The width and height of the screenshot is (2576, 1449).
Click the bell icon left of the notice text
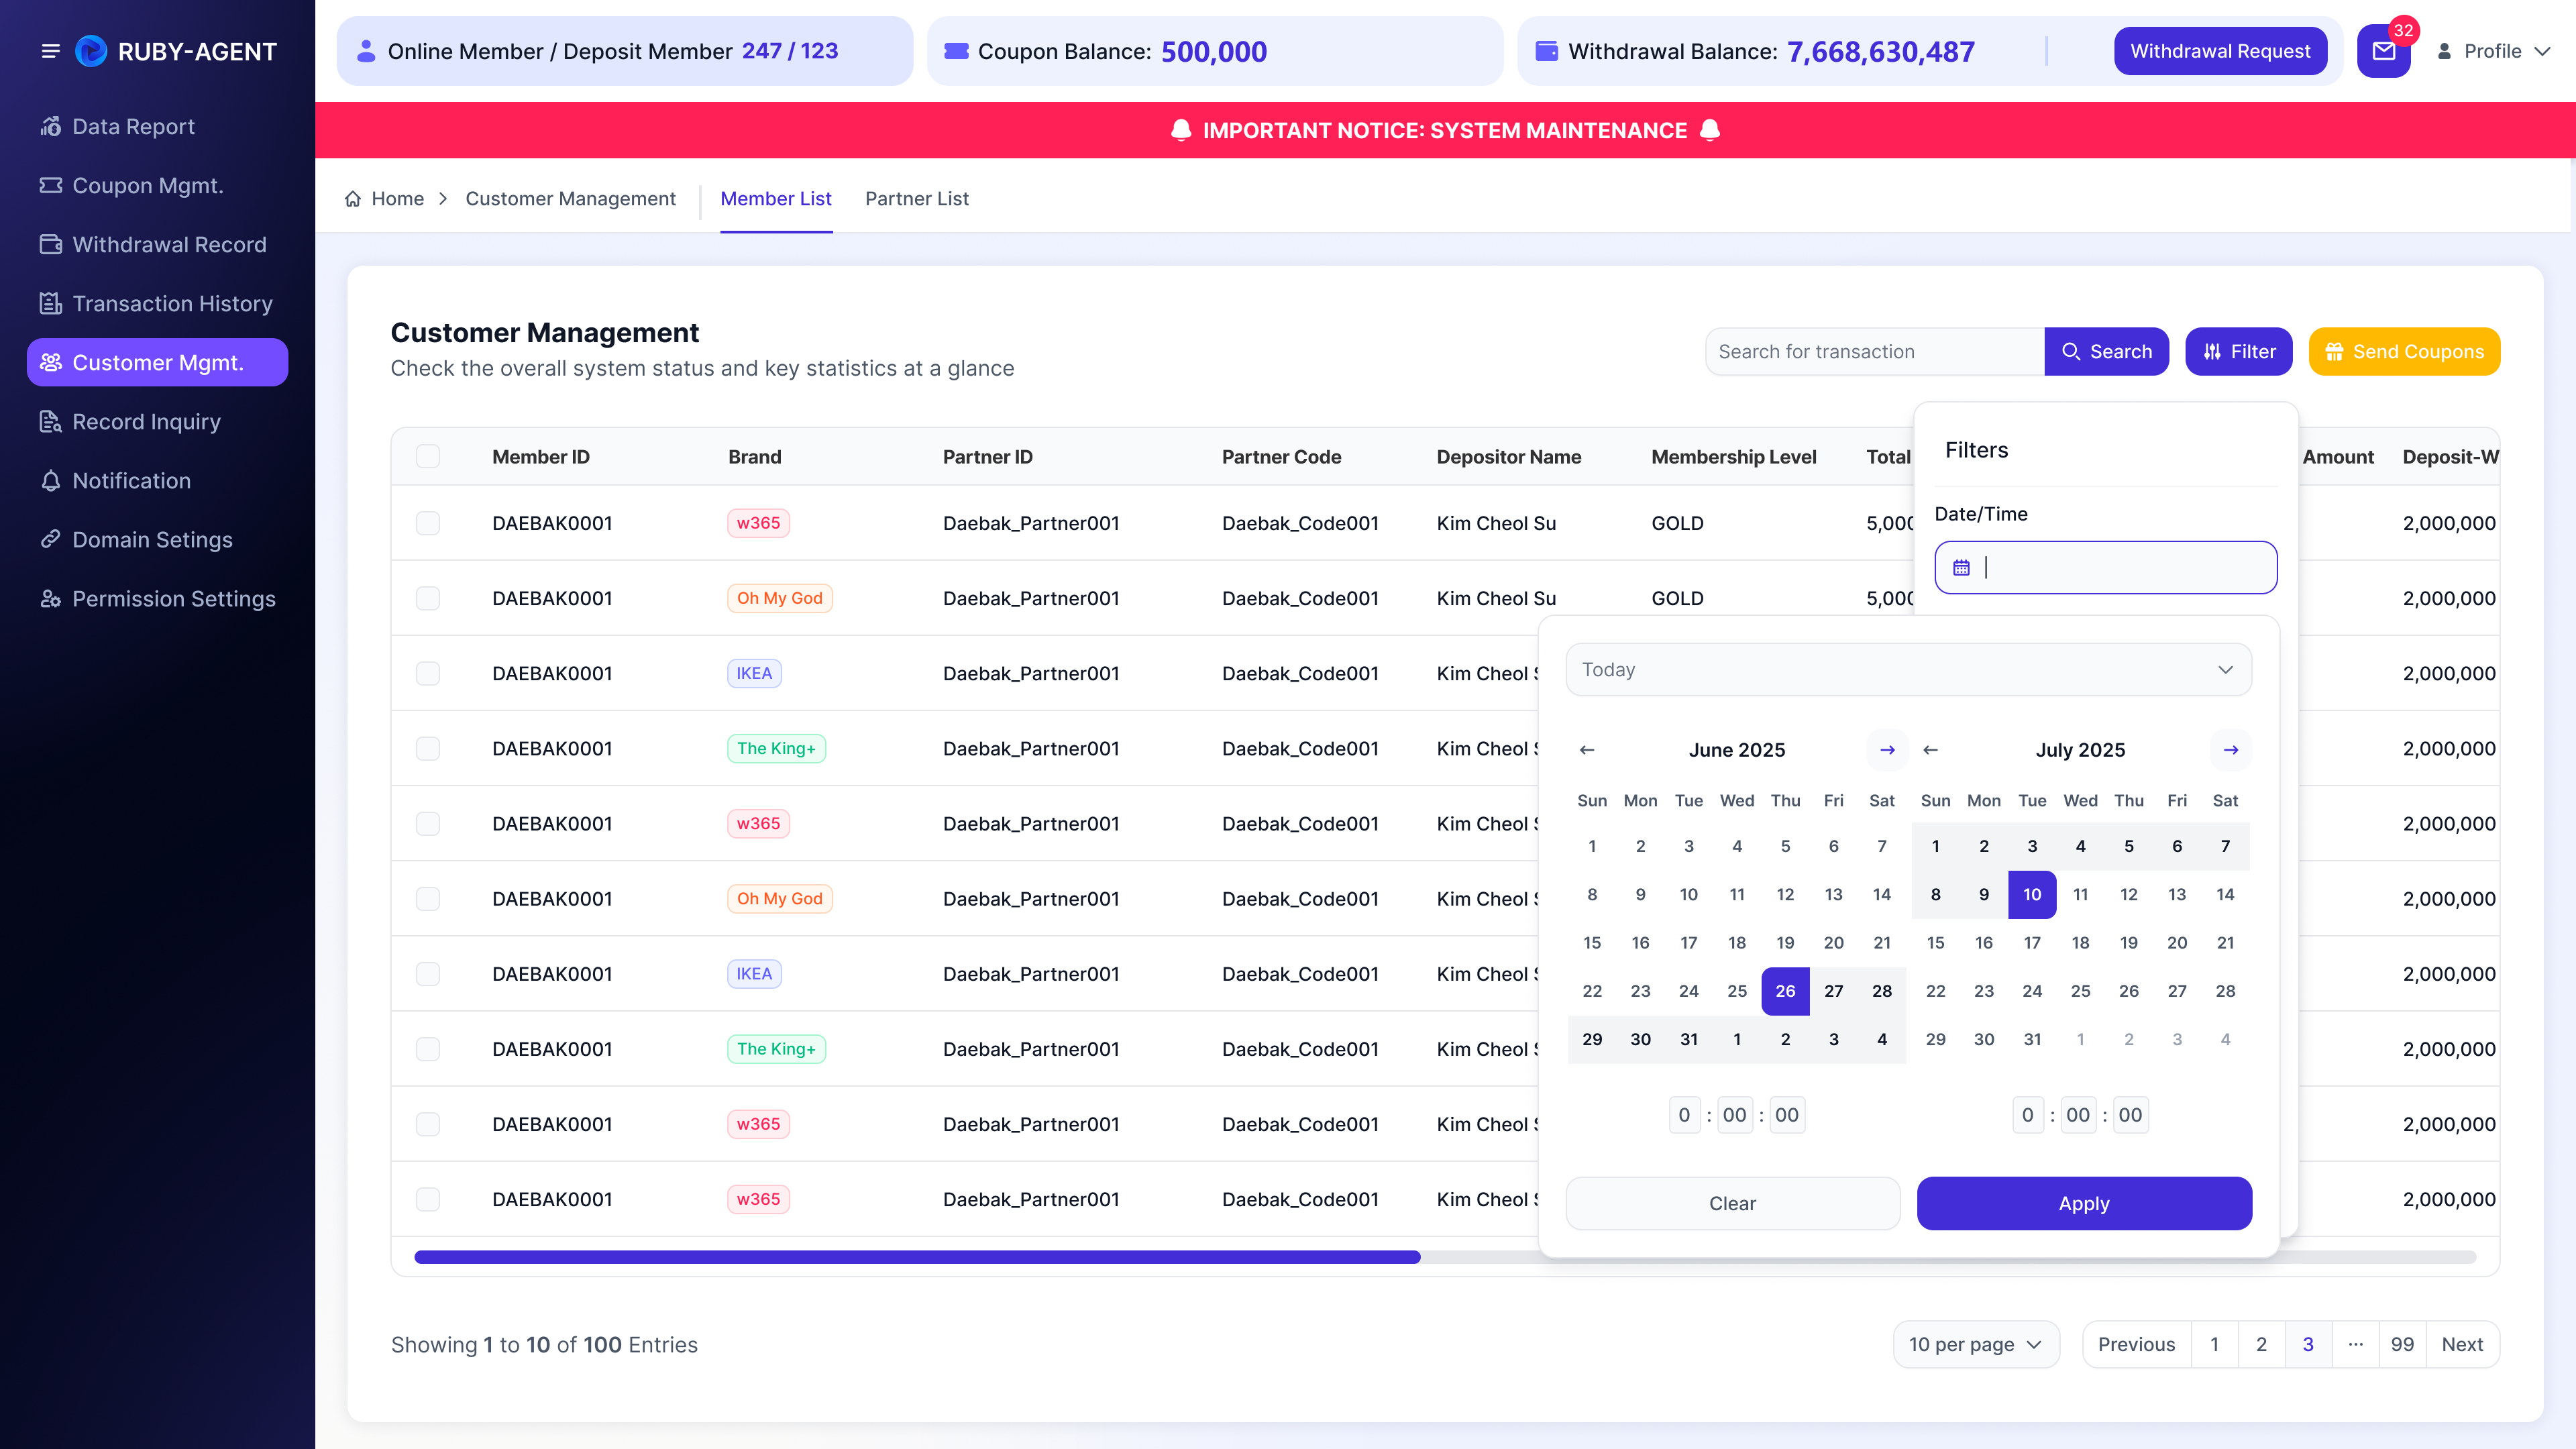click(x=1181, y=130)
